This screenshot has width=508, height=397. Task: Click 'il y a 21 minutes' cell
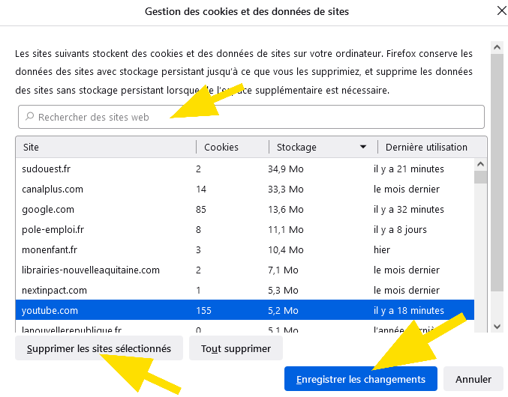(x=408, y=169)
